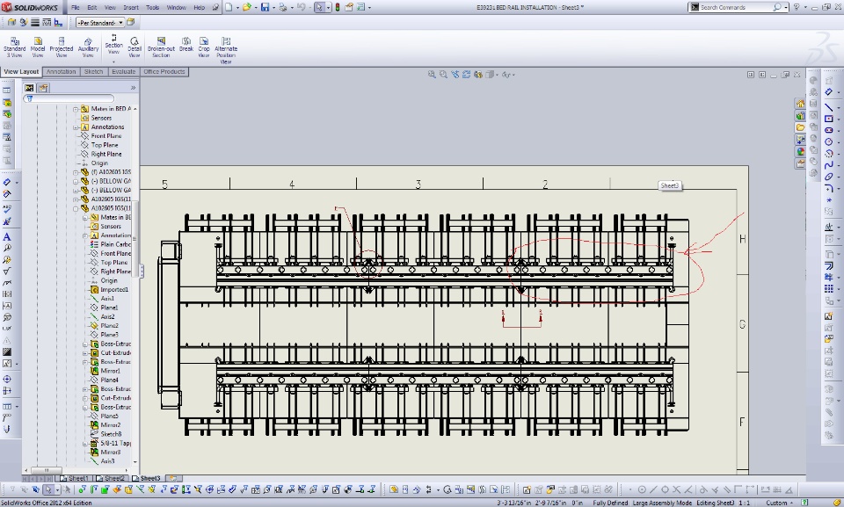Click the Break view tool
The image size is (844, 507).
pyautogui.click(x=186, y=46)
